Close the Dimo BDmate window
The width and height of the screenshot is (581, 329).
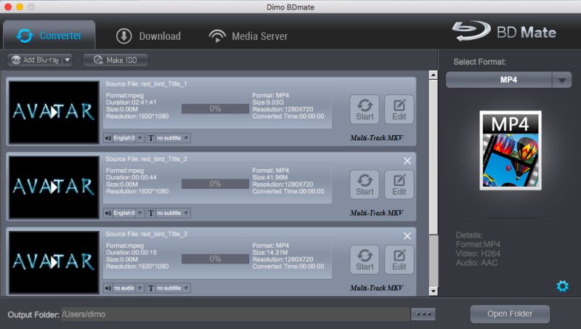(x=7, y=7)
